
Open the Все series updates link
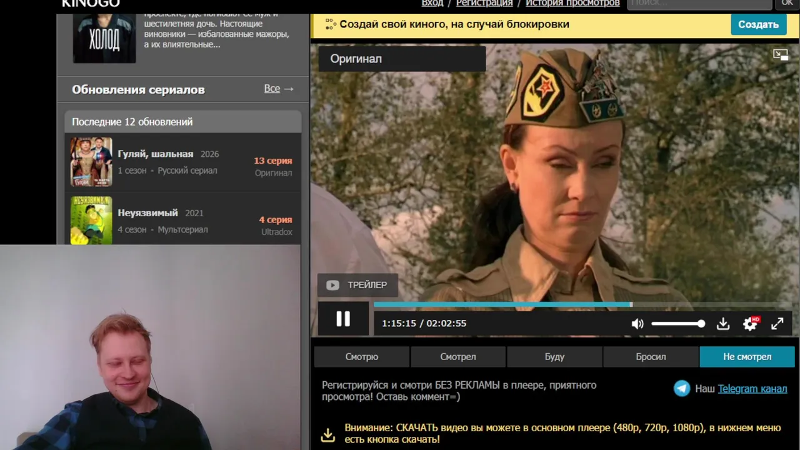coord(279,89)
